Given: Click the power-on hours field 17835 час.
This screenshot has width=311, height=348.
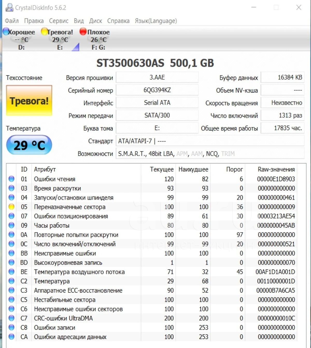Looking at the screenshot, I should pyautogui.click(x=282, y=128).
